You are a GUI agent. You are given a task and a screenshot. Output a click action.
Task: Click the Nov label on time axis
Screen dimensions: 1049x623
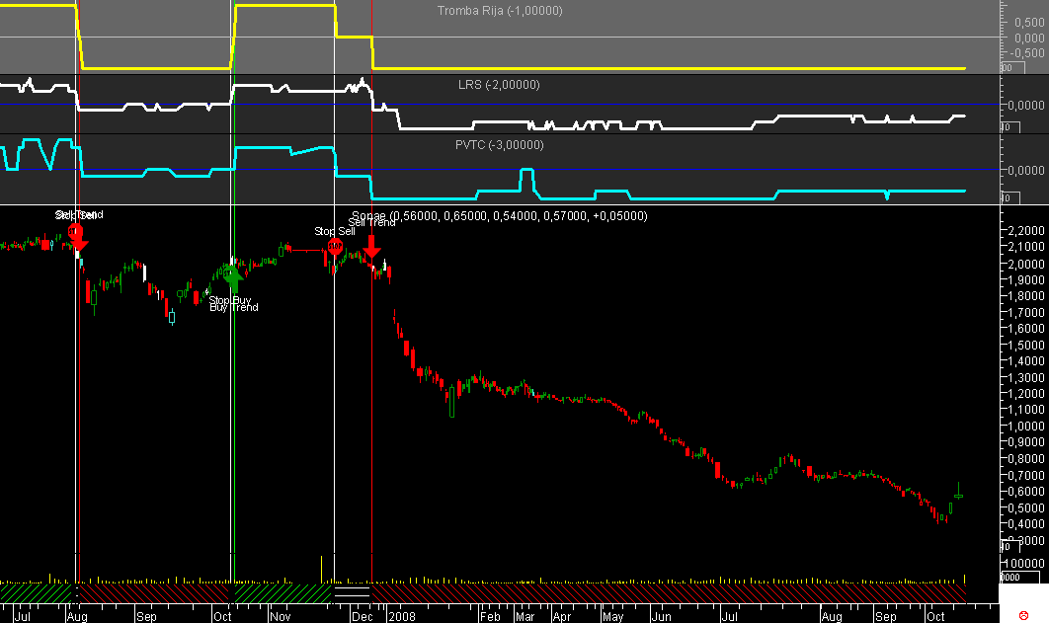pos(281,616)
